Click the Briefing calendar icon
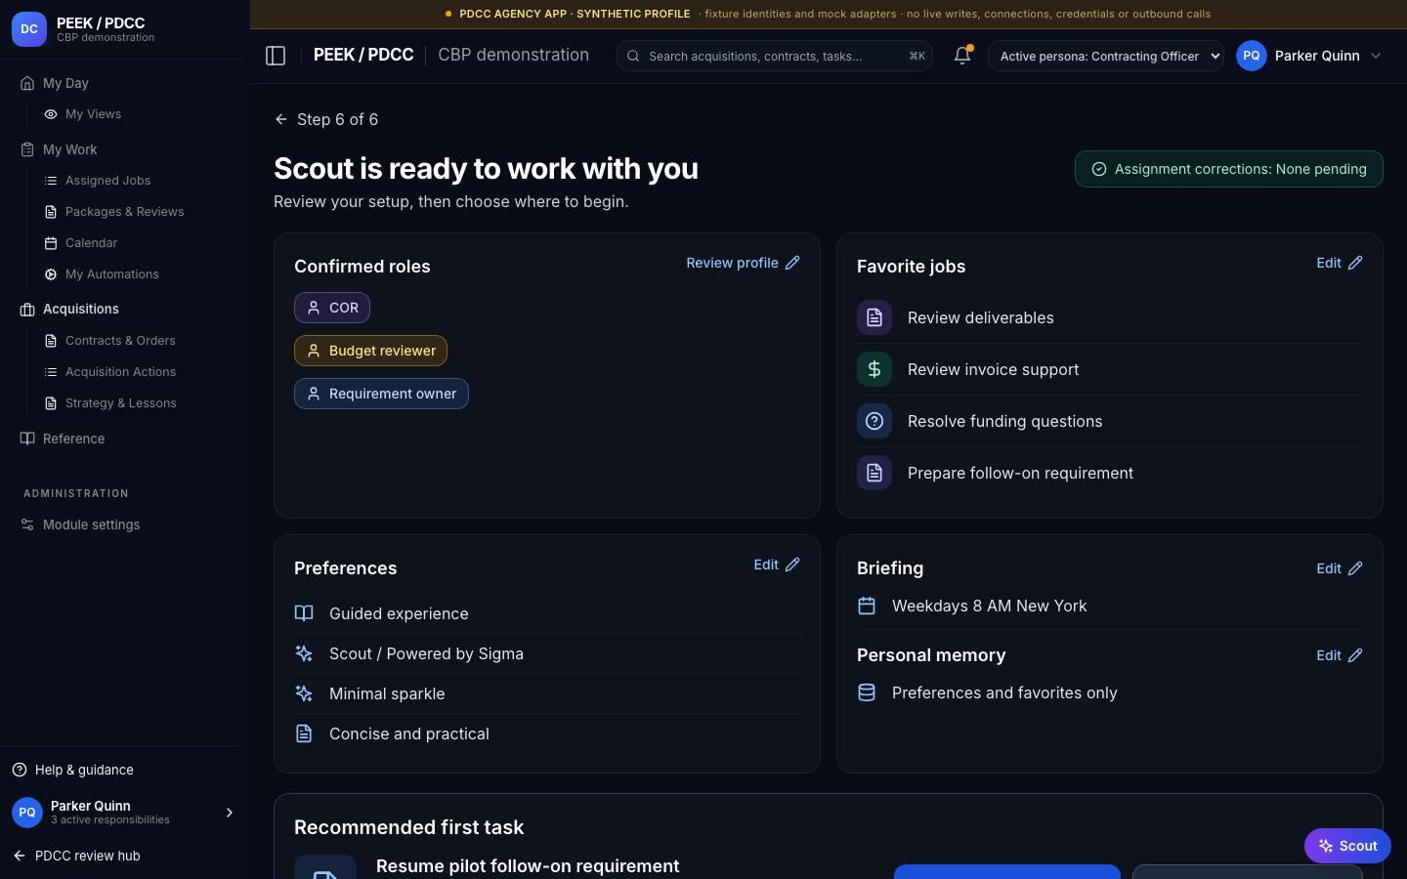Screen dimensions: 1407x879 (867, 606)
